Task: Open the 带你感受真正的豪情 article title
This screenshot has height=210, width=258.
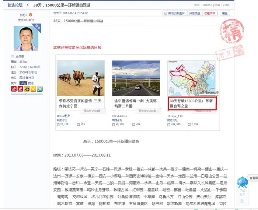Action: (80, 103)
